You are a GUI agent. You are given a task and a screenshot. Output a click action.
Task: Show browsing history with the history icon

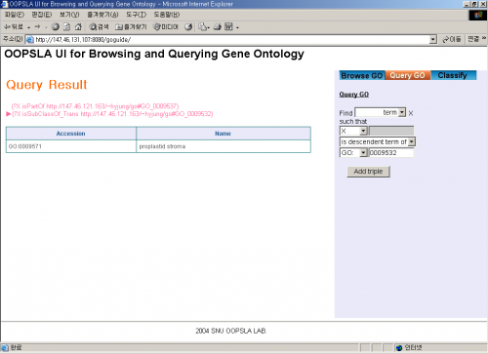(x=188, y=27)
